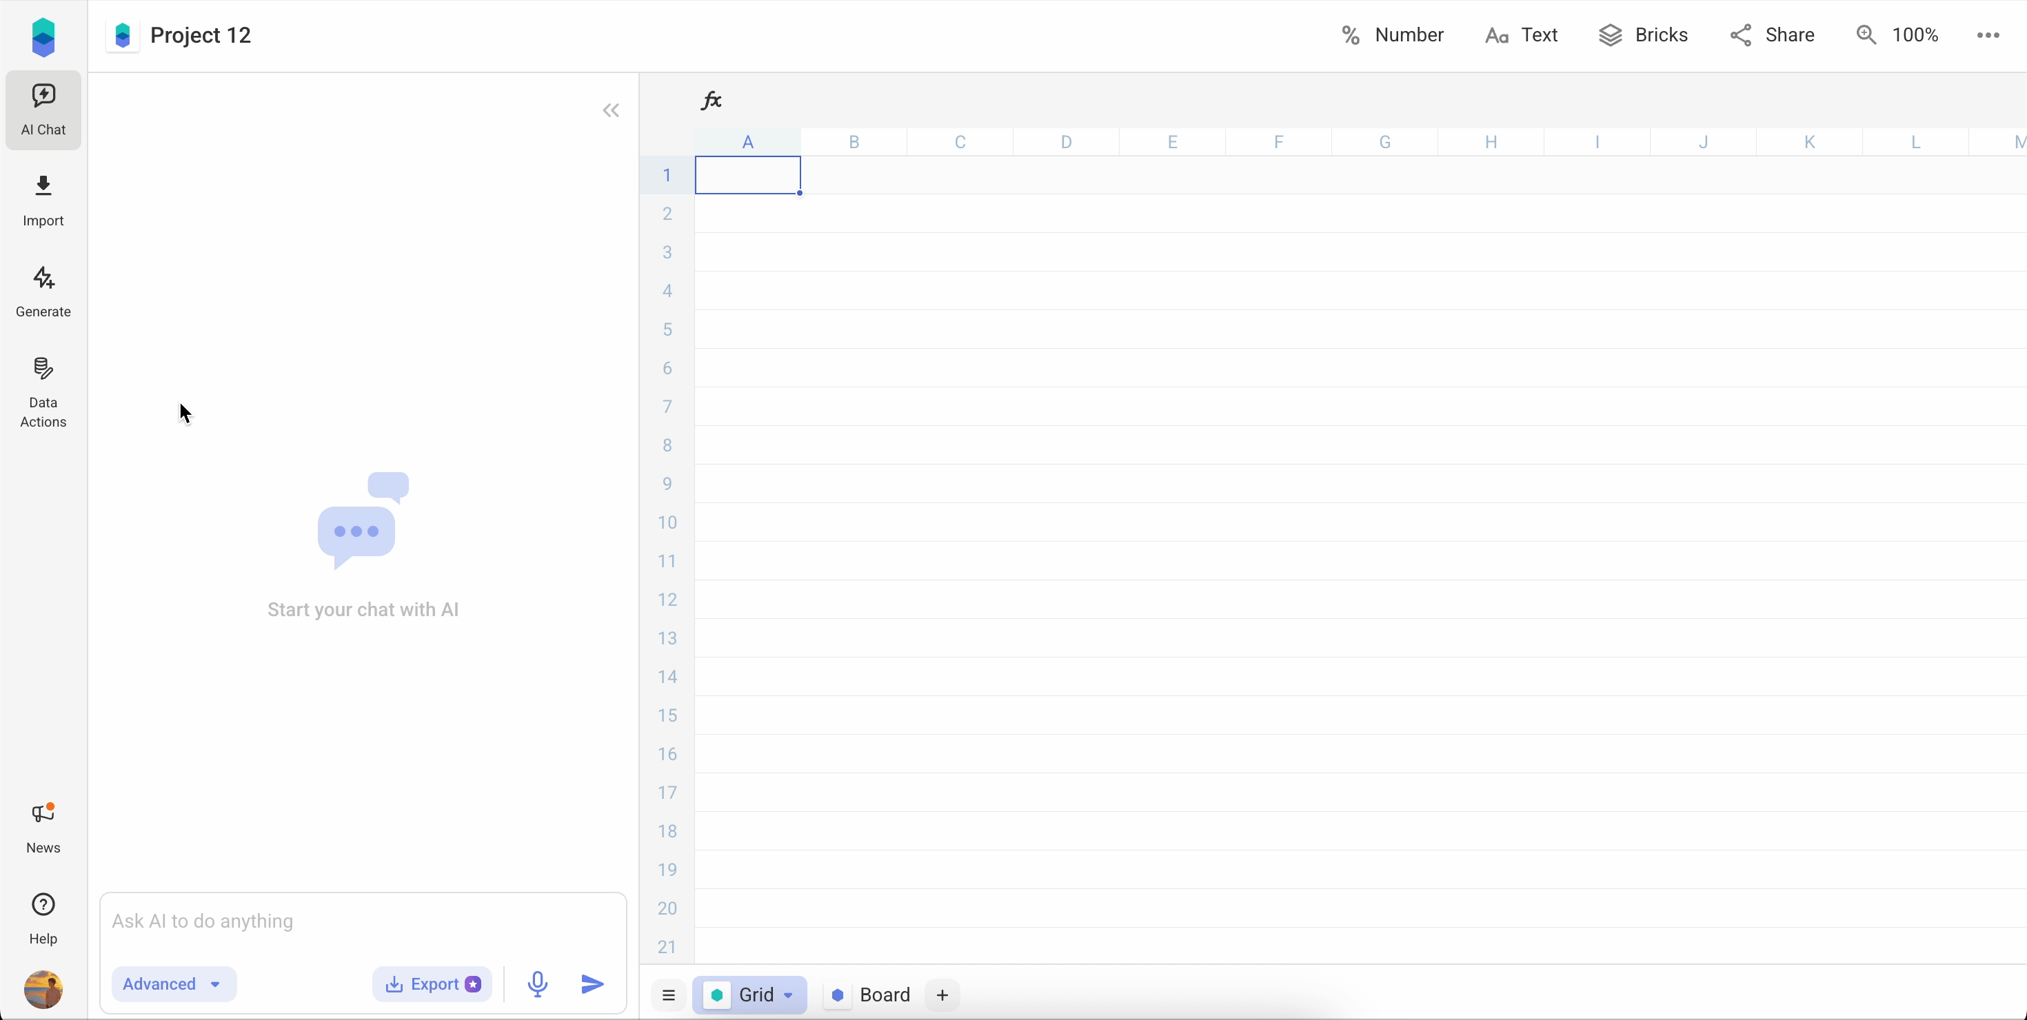2027x1020 pixels.
Task: Click the send message icon
Action: tap(592, 984)
